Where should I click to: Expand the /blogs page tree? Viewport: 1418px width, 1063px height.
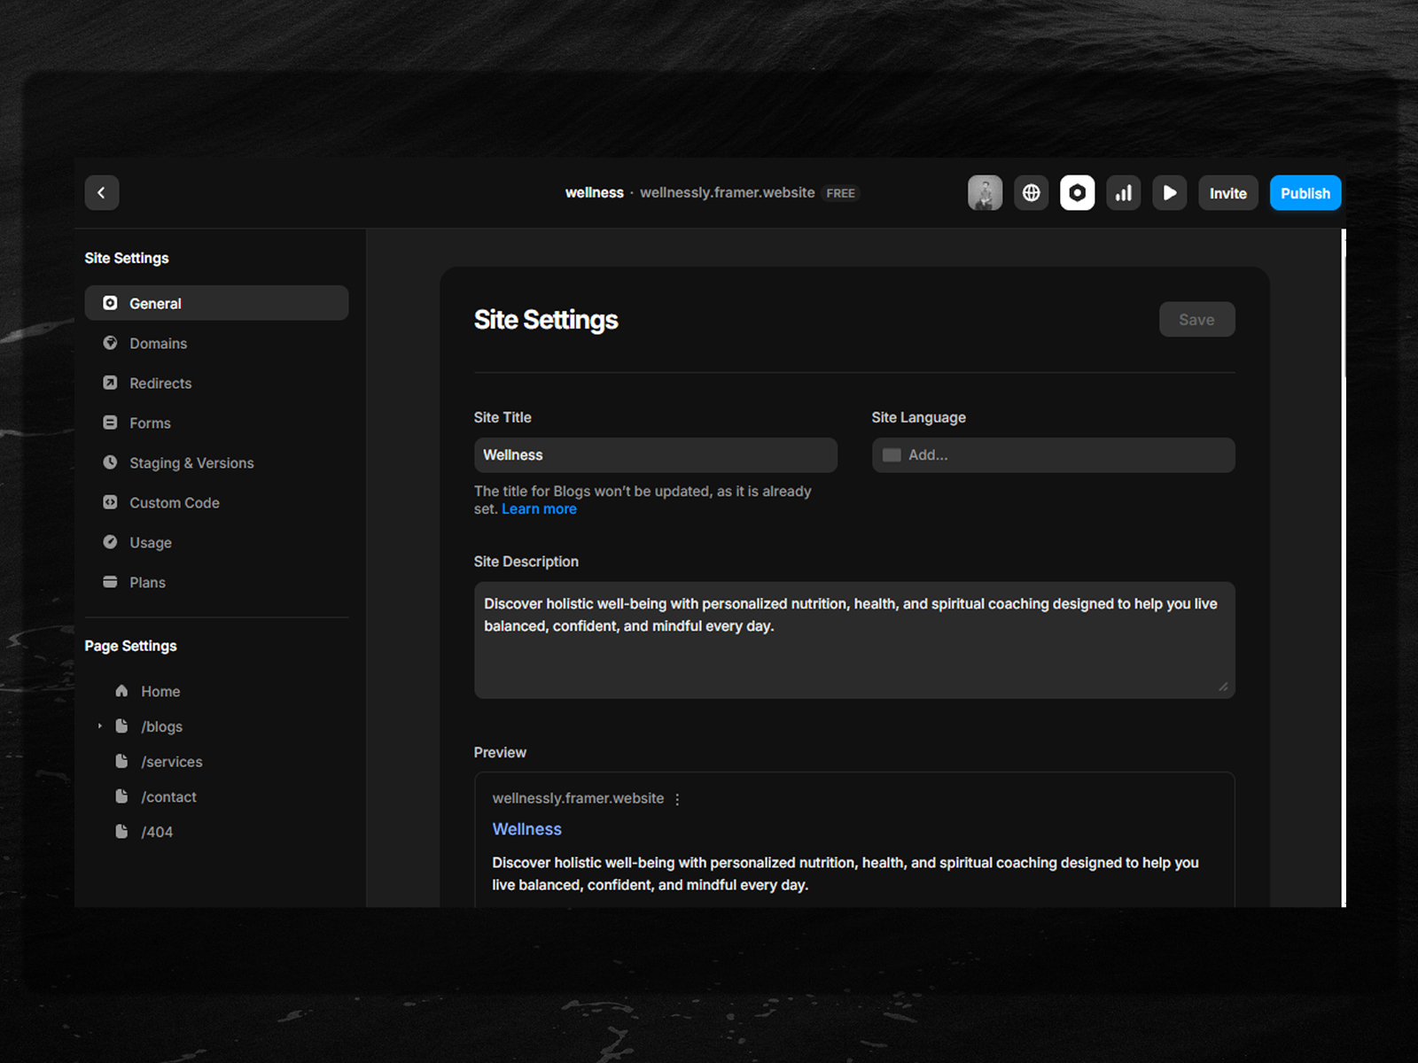click(x=100, y=726)
